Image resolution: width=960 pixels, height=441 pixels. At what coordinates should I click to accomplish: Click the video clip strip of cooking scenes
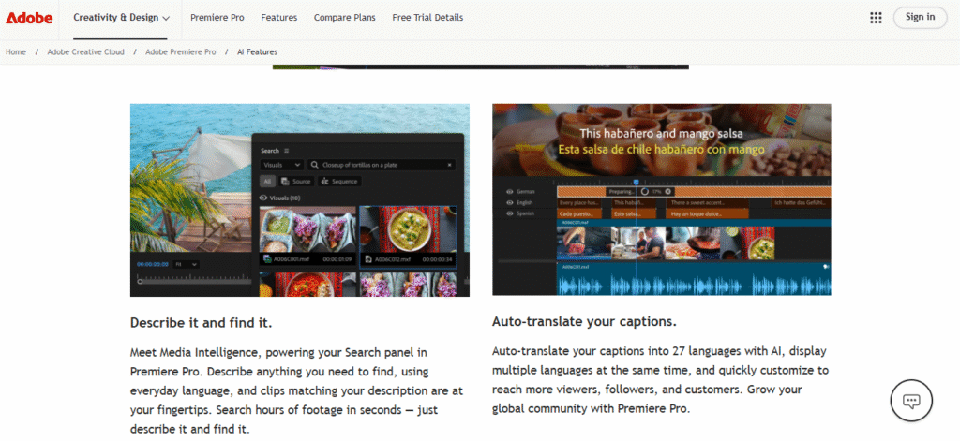tap(666, 243)
